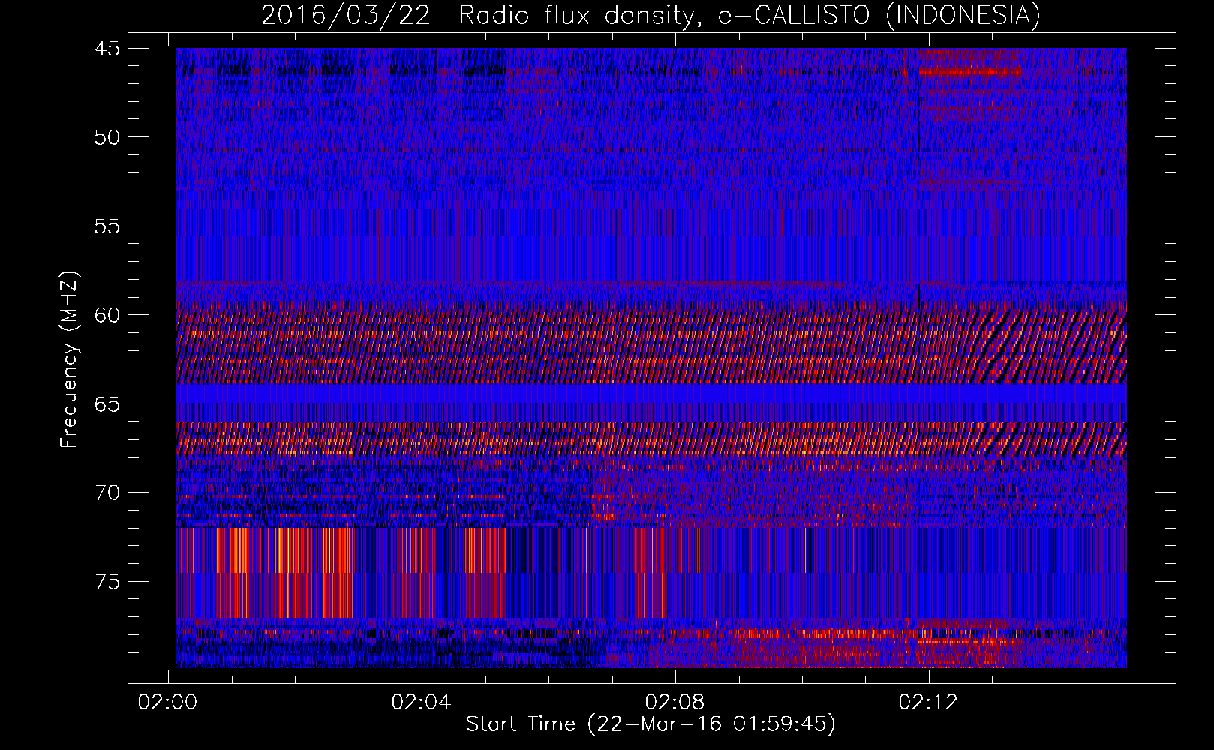Select the 'e-CALLISTO (INDONESIA)' title text
The width and height of the screenshot is (1214, 750).
tap(879, 15)
